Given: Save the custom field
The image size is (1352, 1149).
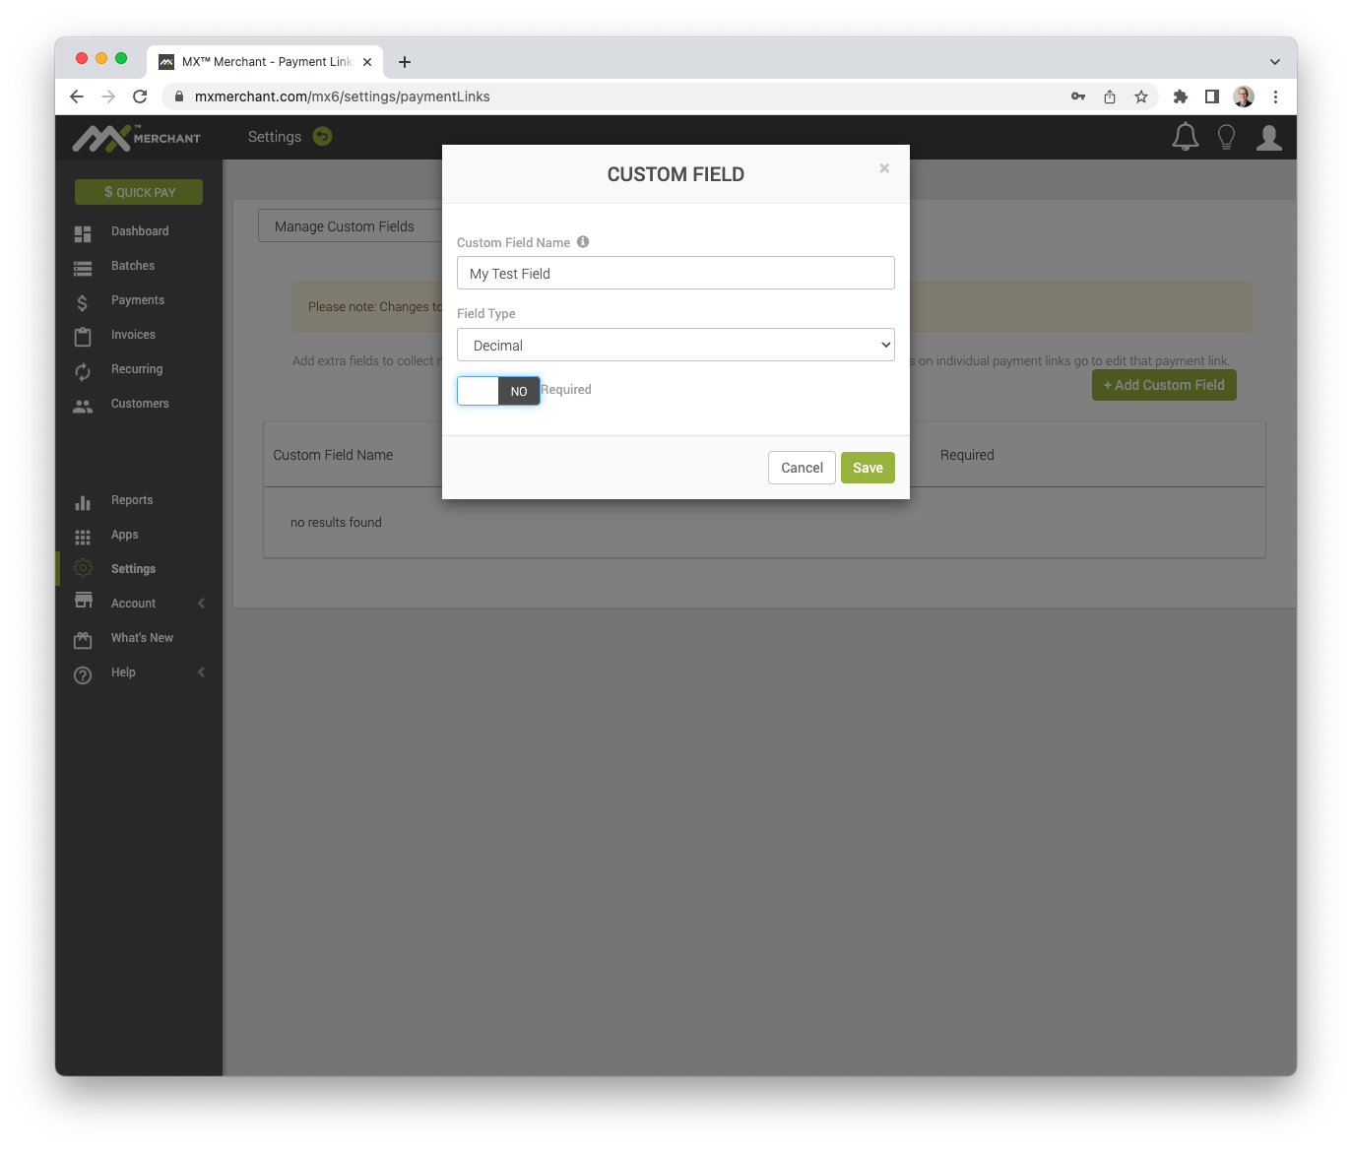Looking at the screenshot, I should click(867, 468).
